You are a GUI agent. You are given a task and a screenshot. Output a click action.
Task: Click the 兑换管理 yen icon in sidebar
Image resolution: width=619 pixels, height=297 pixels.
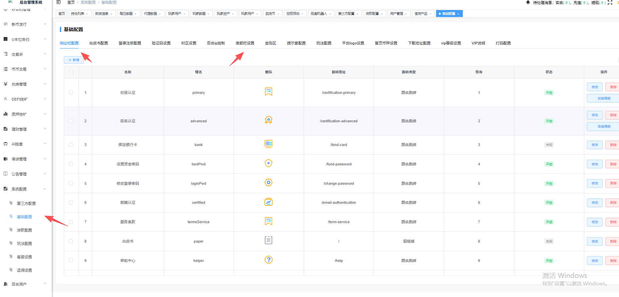[x=5, y=84]
